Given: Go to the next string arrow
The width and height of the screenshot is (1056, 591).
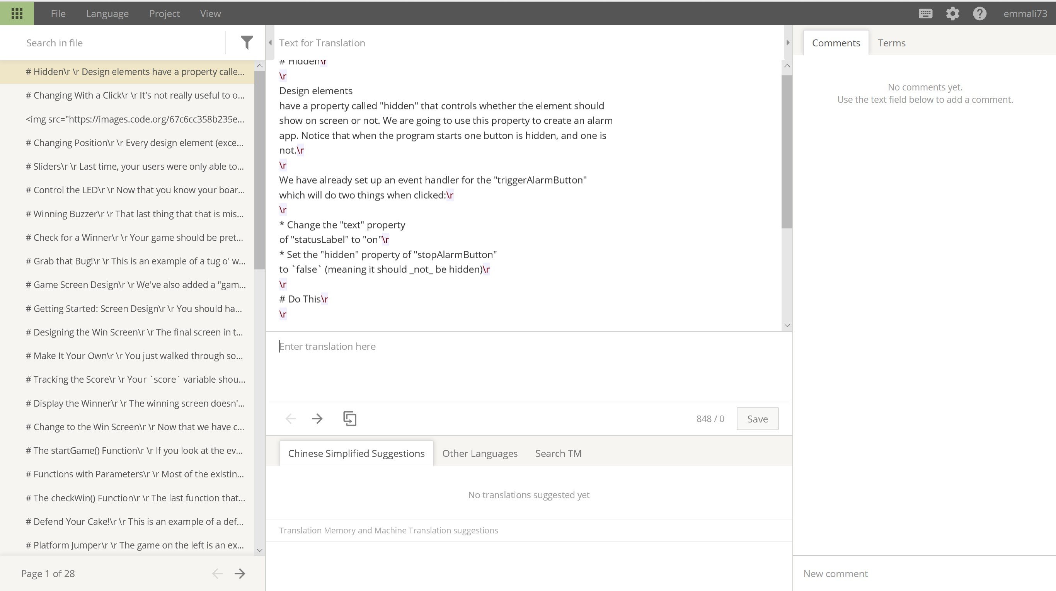Looking at the screenshot, I should coord(317,419).
